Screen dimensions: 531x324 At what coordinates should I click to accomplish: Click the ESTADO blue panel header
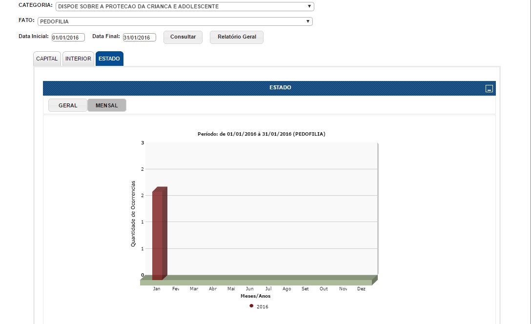[x=280, y=88]
